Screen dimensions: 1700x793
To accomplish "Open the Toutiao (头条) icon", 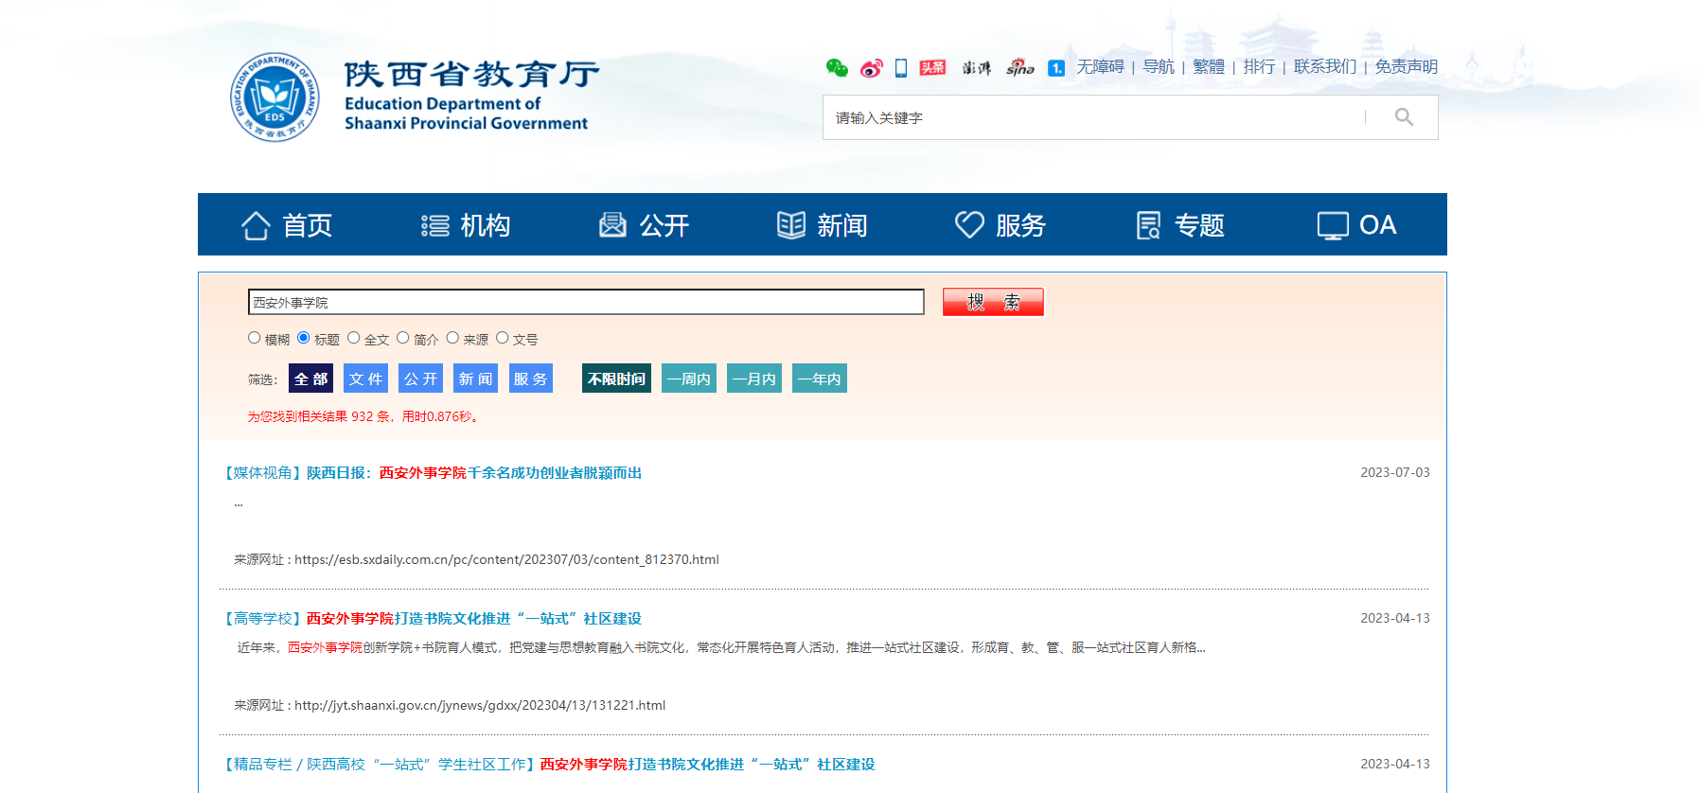I will 932,67.
